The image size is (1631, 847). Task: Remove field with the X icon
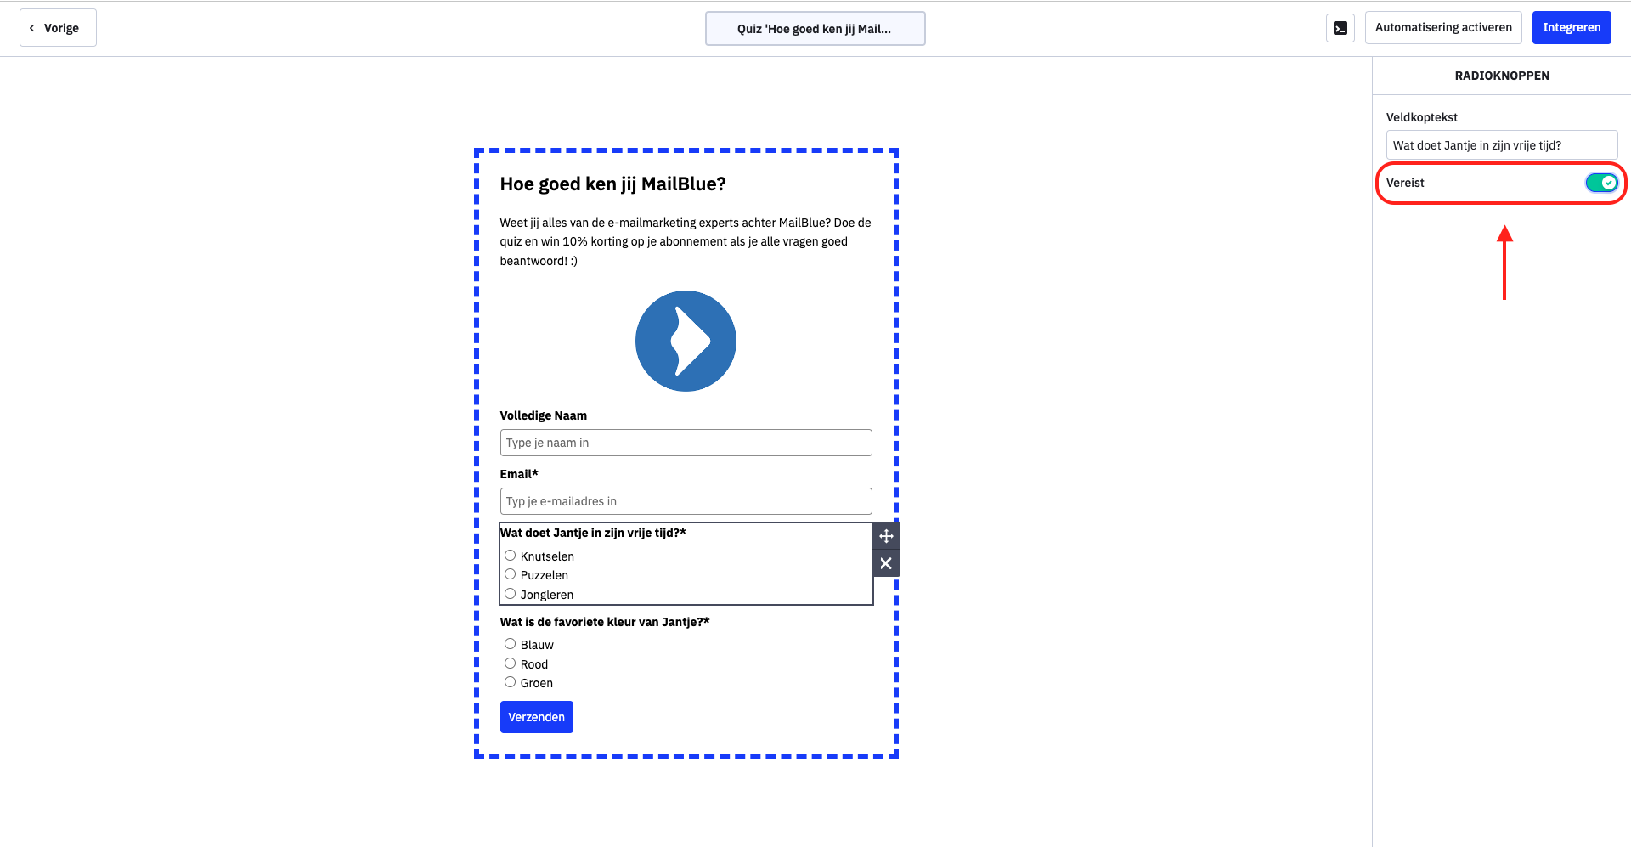tap(886, 563)
